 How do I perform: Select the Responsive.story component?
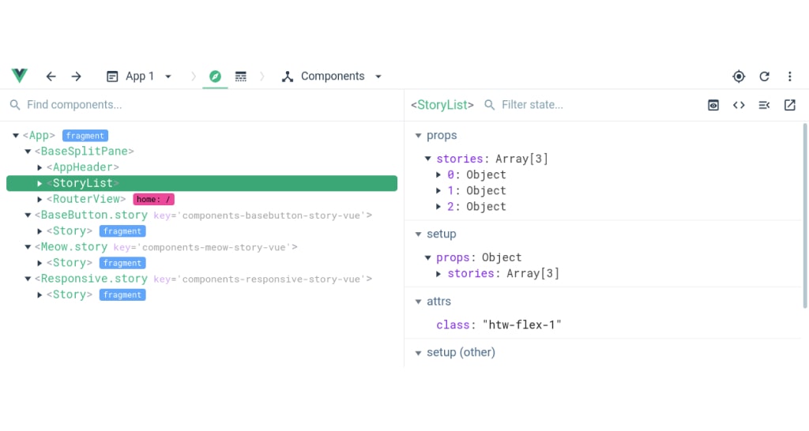pyautogui.click(x=203, y=279)
